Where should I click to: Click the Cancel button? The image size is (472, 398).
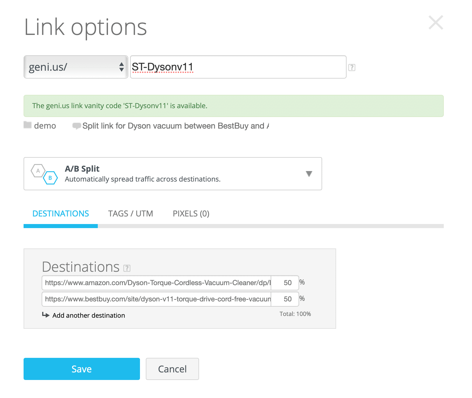point(172,369)
